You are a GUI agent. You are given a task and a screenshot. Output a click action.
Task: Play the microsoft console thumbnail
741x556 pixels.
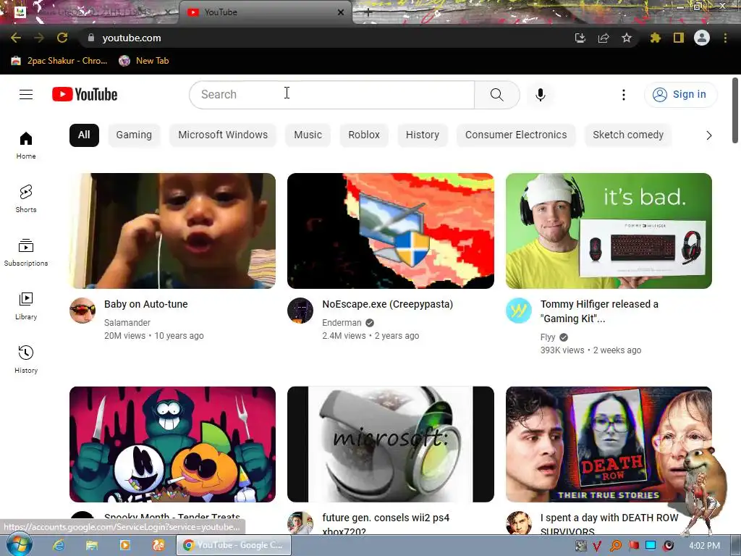click(390, 445)
